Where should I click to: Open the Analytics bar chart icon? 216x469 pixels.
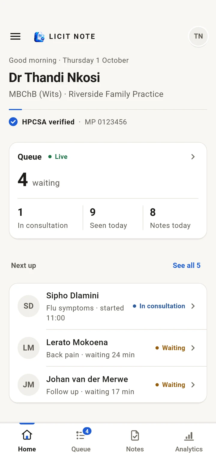(189, 436)
